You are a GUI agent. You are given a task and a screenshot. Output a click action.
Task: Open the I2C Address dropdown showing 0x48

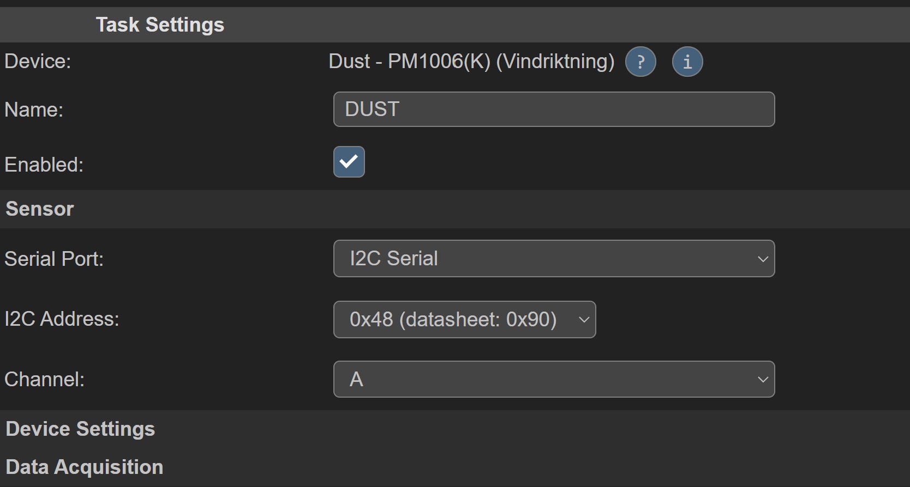(464, 319)
